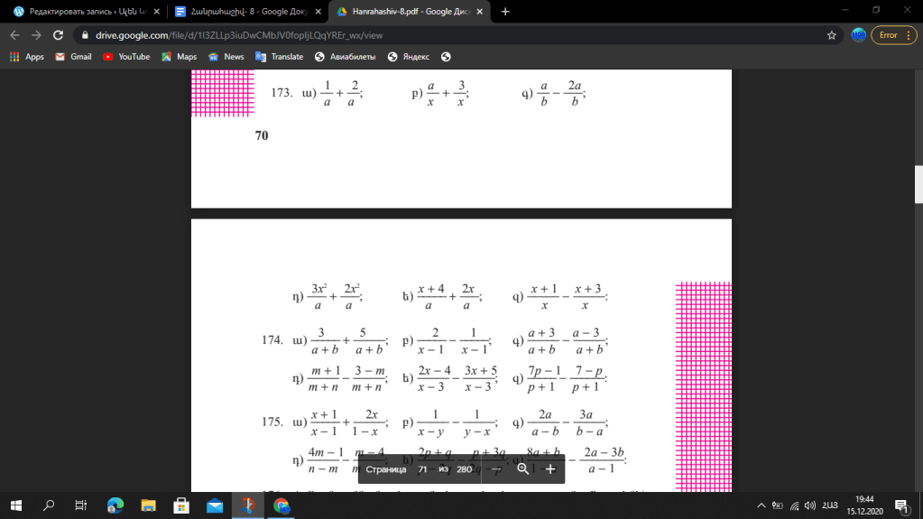Launch Microsoft Edge from the taskbar
Image resolution: width=923 pixels, height=519 pixels.
[115, 505]
